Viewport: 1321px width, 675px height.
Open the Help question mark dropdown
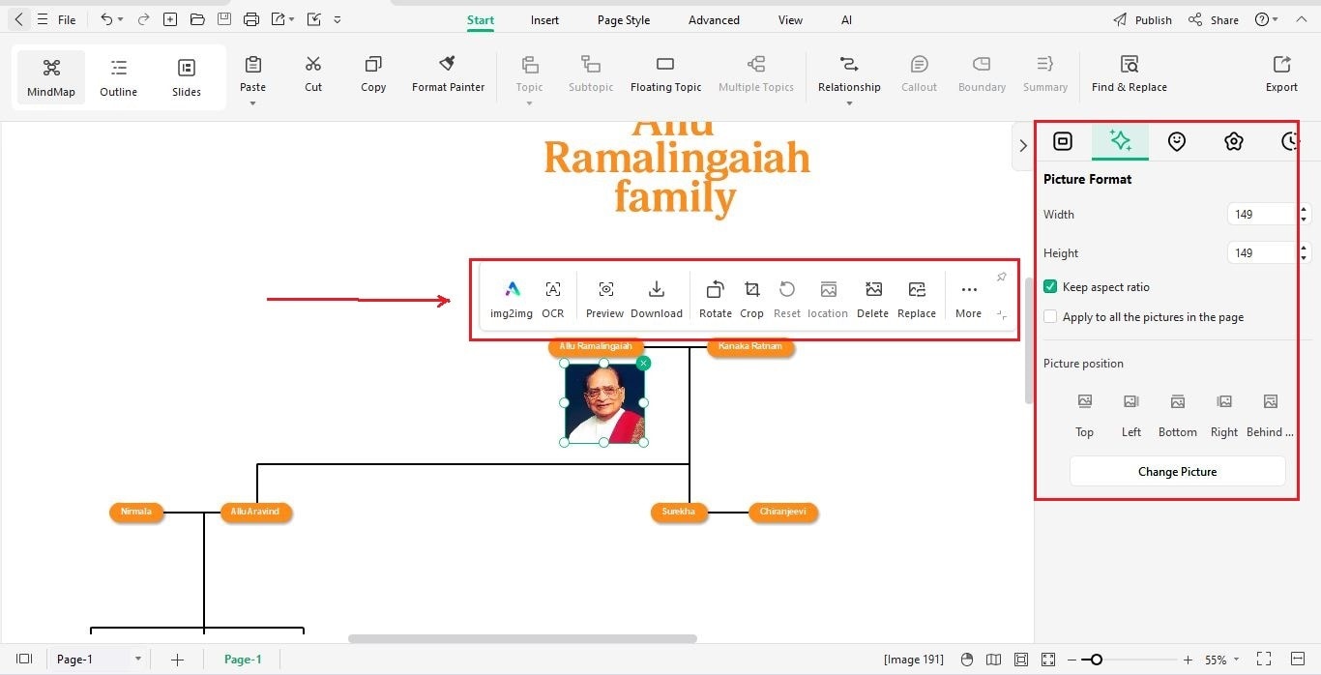pos(1266,20)
